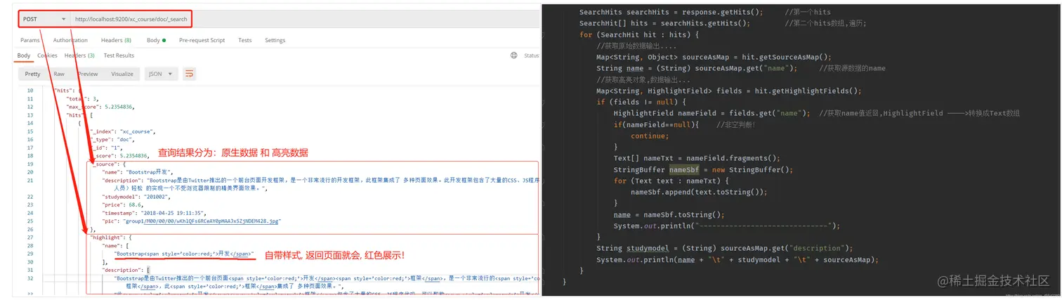Image resolution: width=1062 pixels, height=300 pixels.
Task: Click the for (SearchHit hit : hits) line
Action: (x=639, y=34)
